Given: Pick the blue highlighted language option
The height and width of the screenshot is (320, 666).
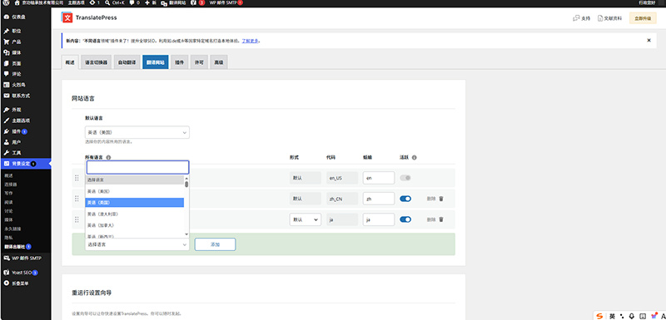Looking at the screenshot, I should pos(135,203).
